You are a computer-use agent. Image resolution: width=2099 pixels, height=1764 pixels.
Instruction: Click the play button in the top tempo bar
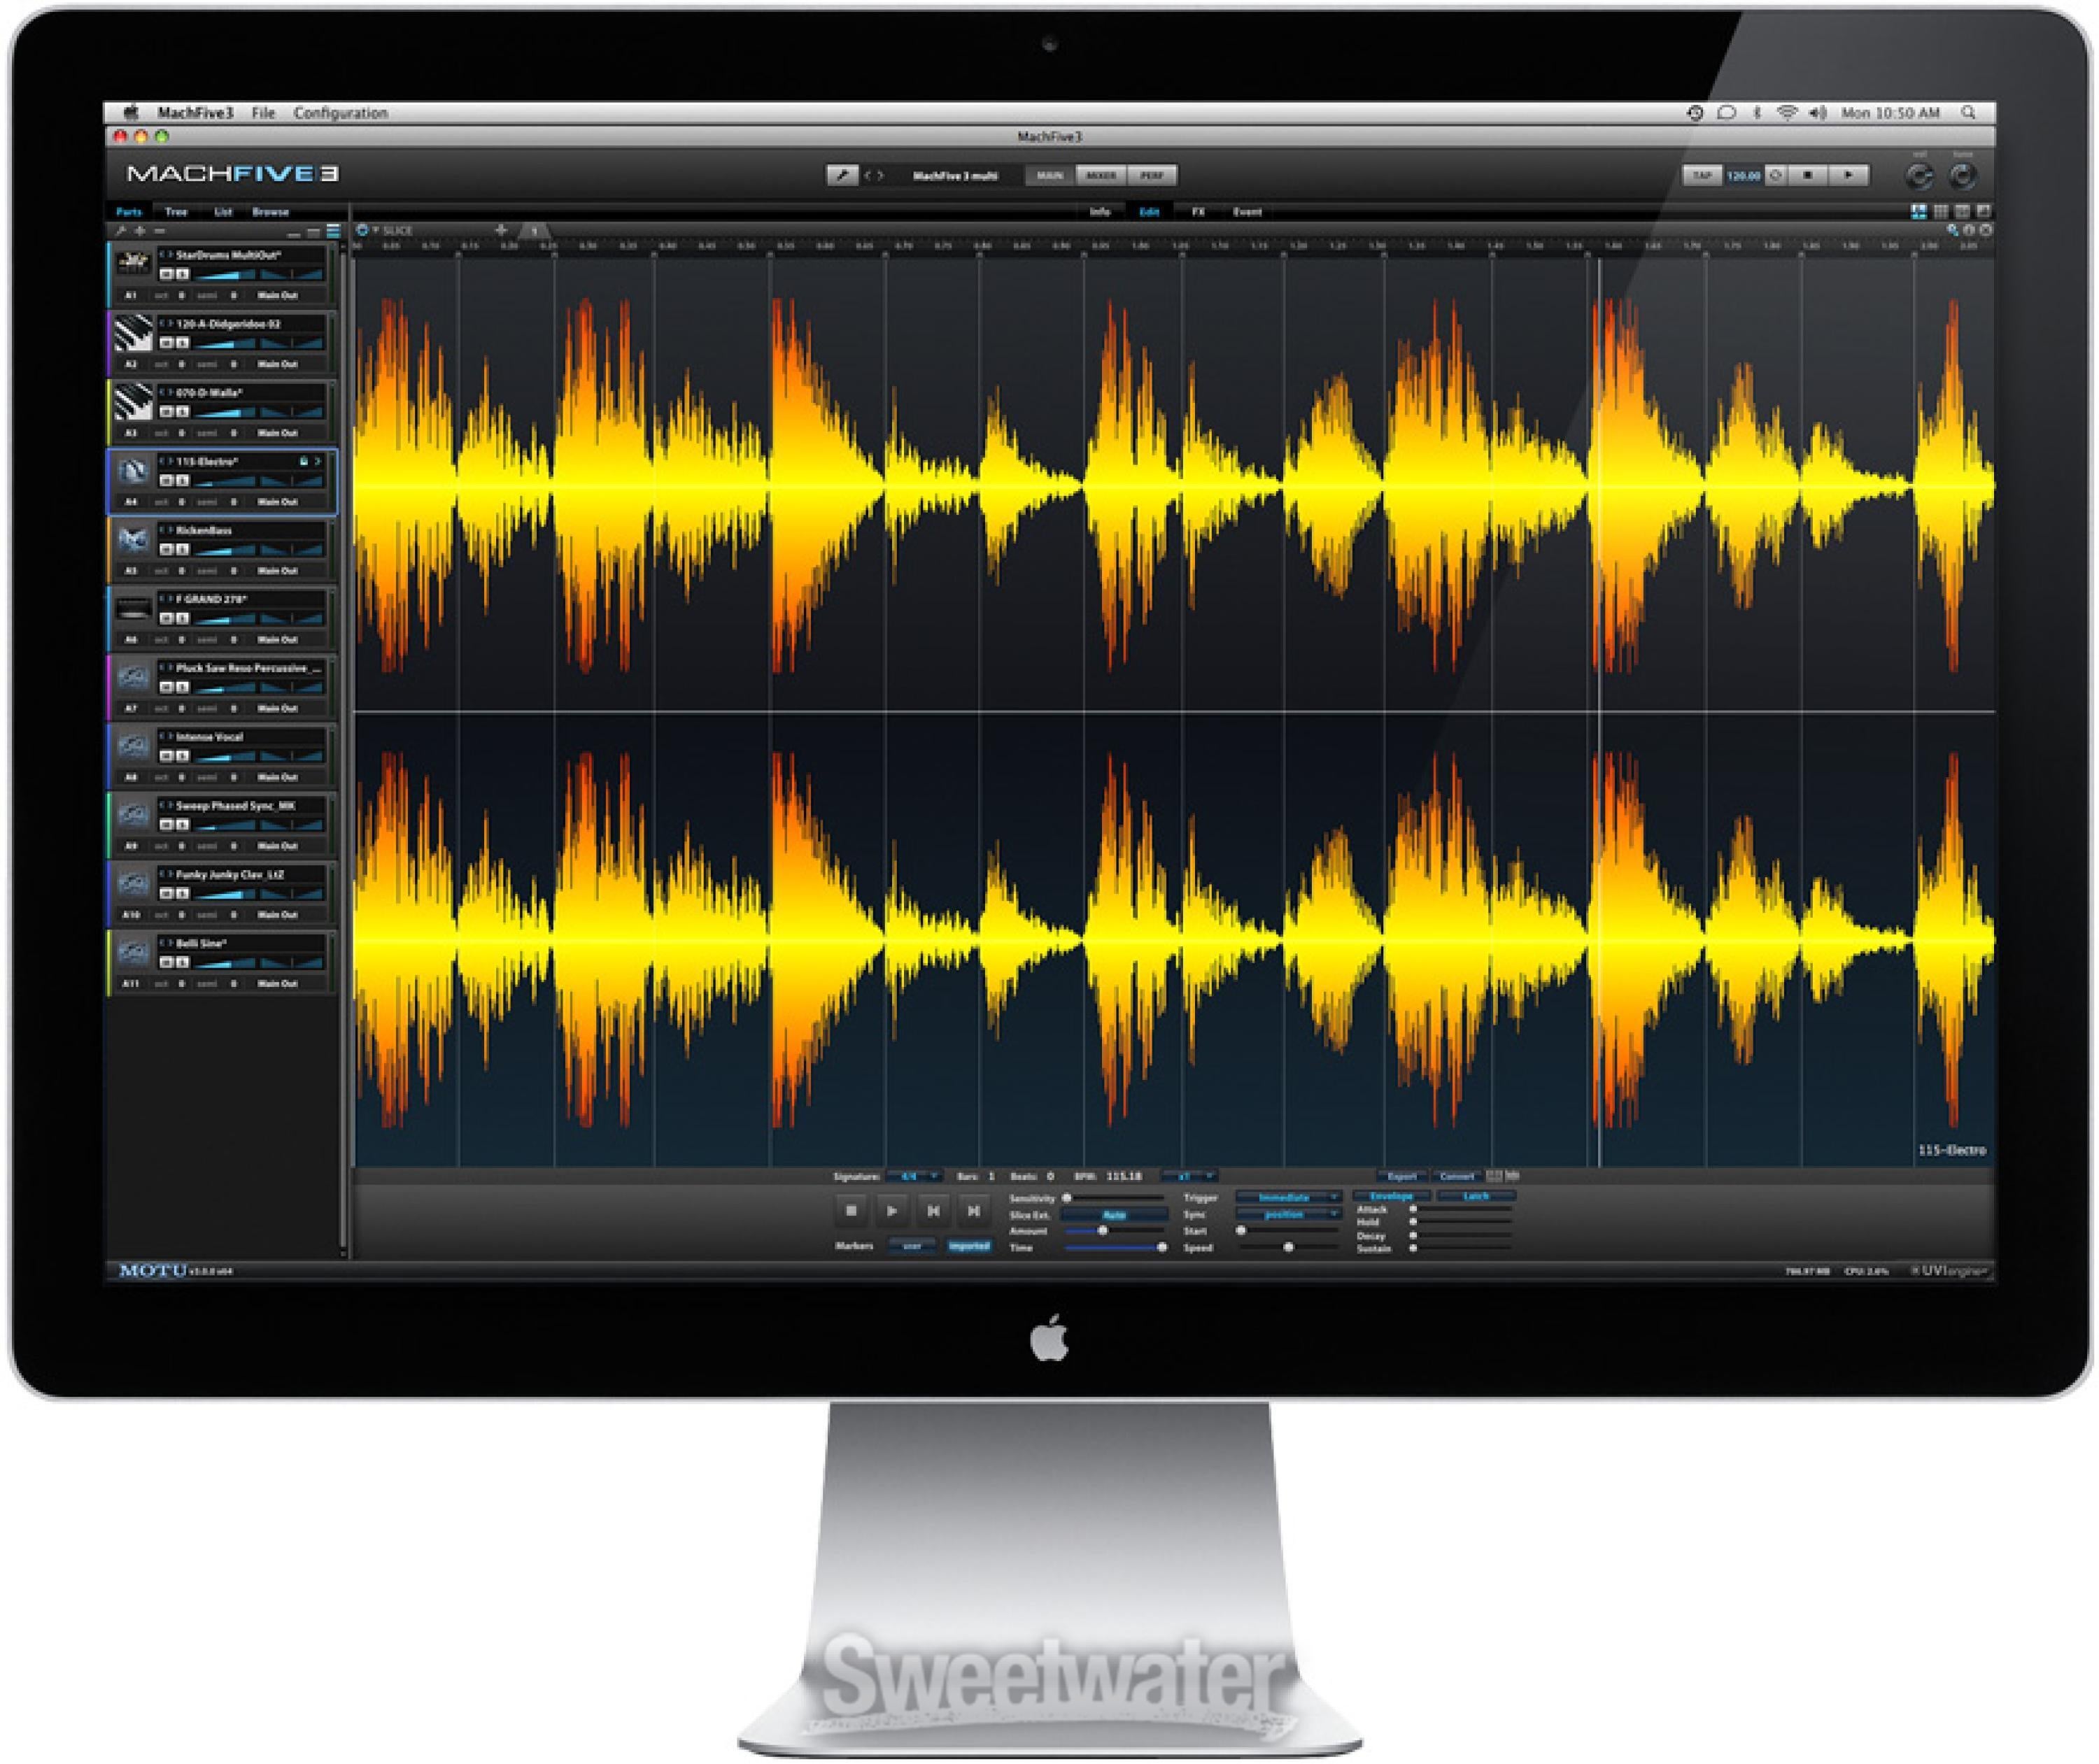tap(1848, 176)
